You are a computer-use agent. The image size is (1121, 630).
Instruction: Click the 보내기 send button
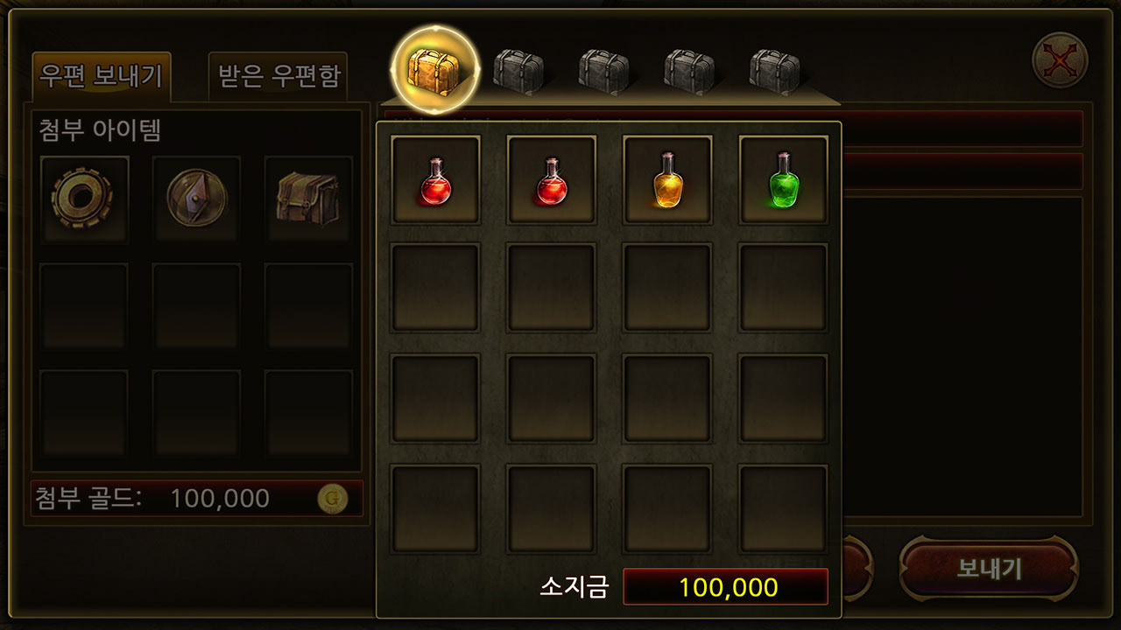click(989, 569)
